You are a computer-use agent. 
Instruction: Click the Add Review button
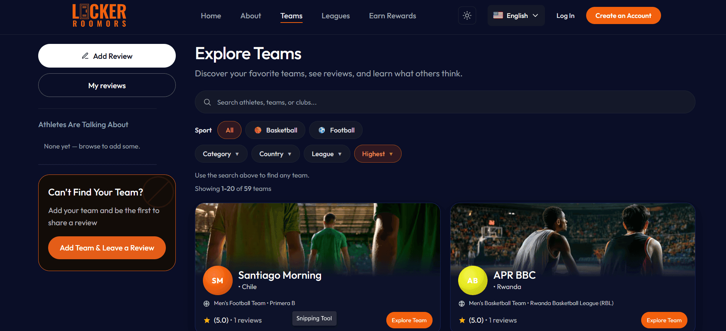[107, 56]
